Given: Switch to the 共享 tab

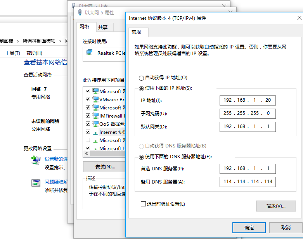Looking at the screenshot, I should 103,27.
